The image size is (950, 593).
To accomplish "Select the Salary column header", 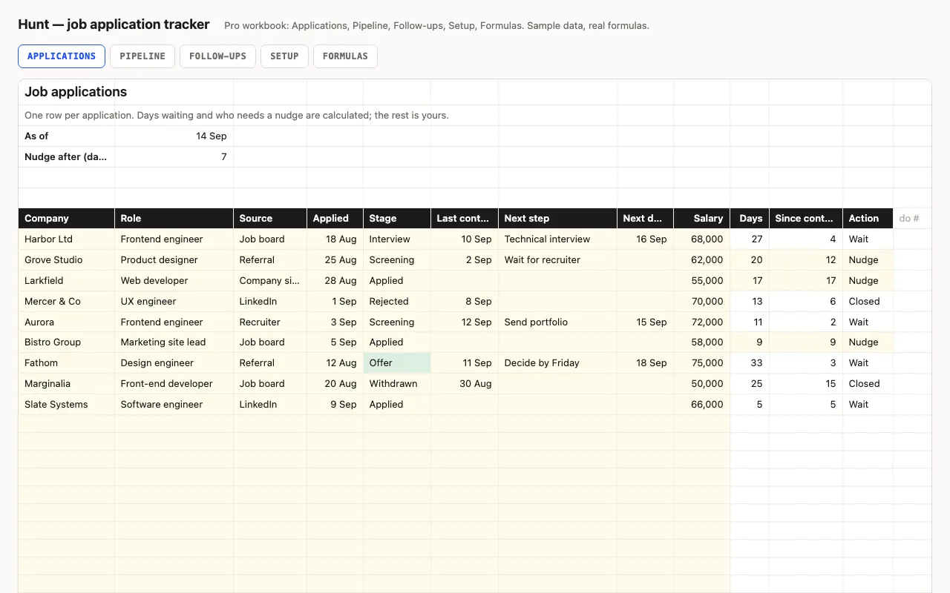I will [702, 219].
